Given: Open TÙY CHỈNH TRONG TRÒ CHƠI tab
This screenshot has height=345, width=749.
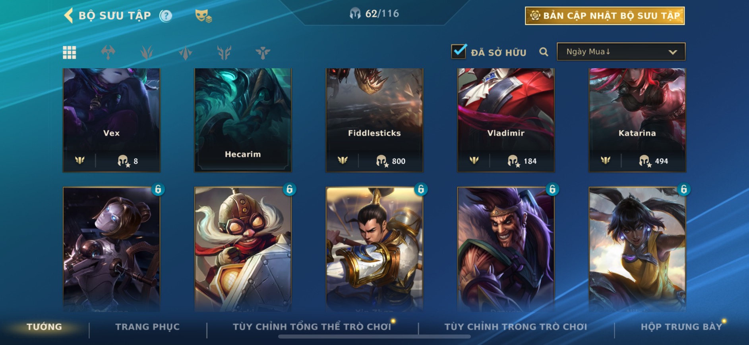Looking at the screenshot, I should click(515, 327).
